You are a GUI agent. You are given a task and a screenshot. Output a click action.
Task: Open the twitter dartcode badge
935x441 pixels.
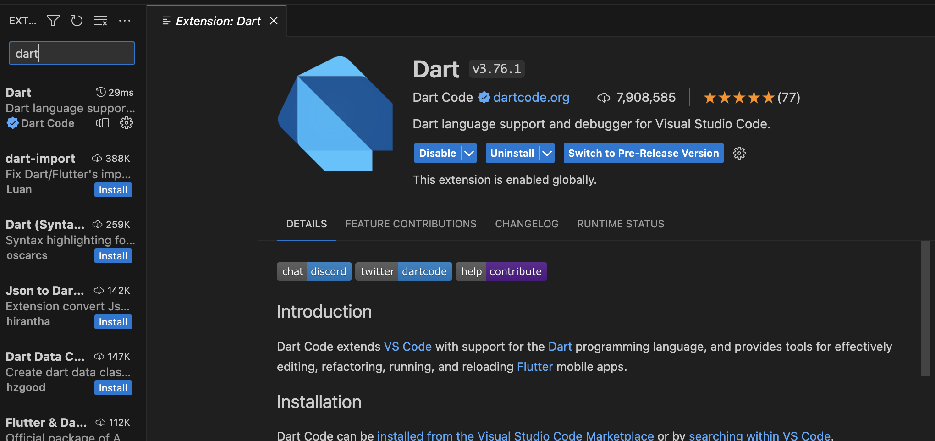click(x=404, y=271)
